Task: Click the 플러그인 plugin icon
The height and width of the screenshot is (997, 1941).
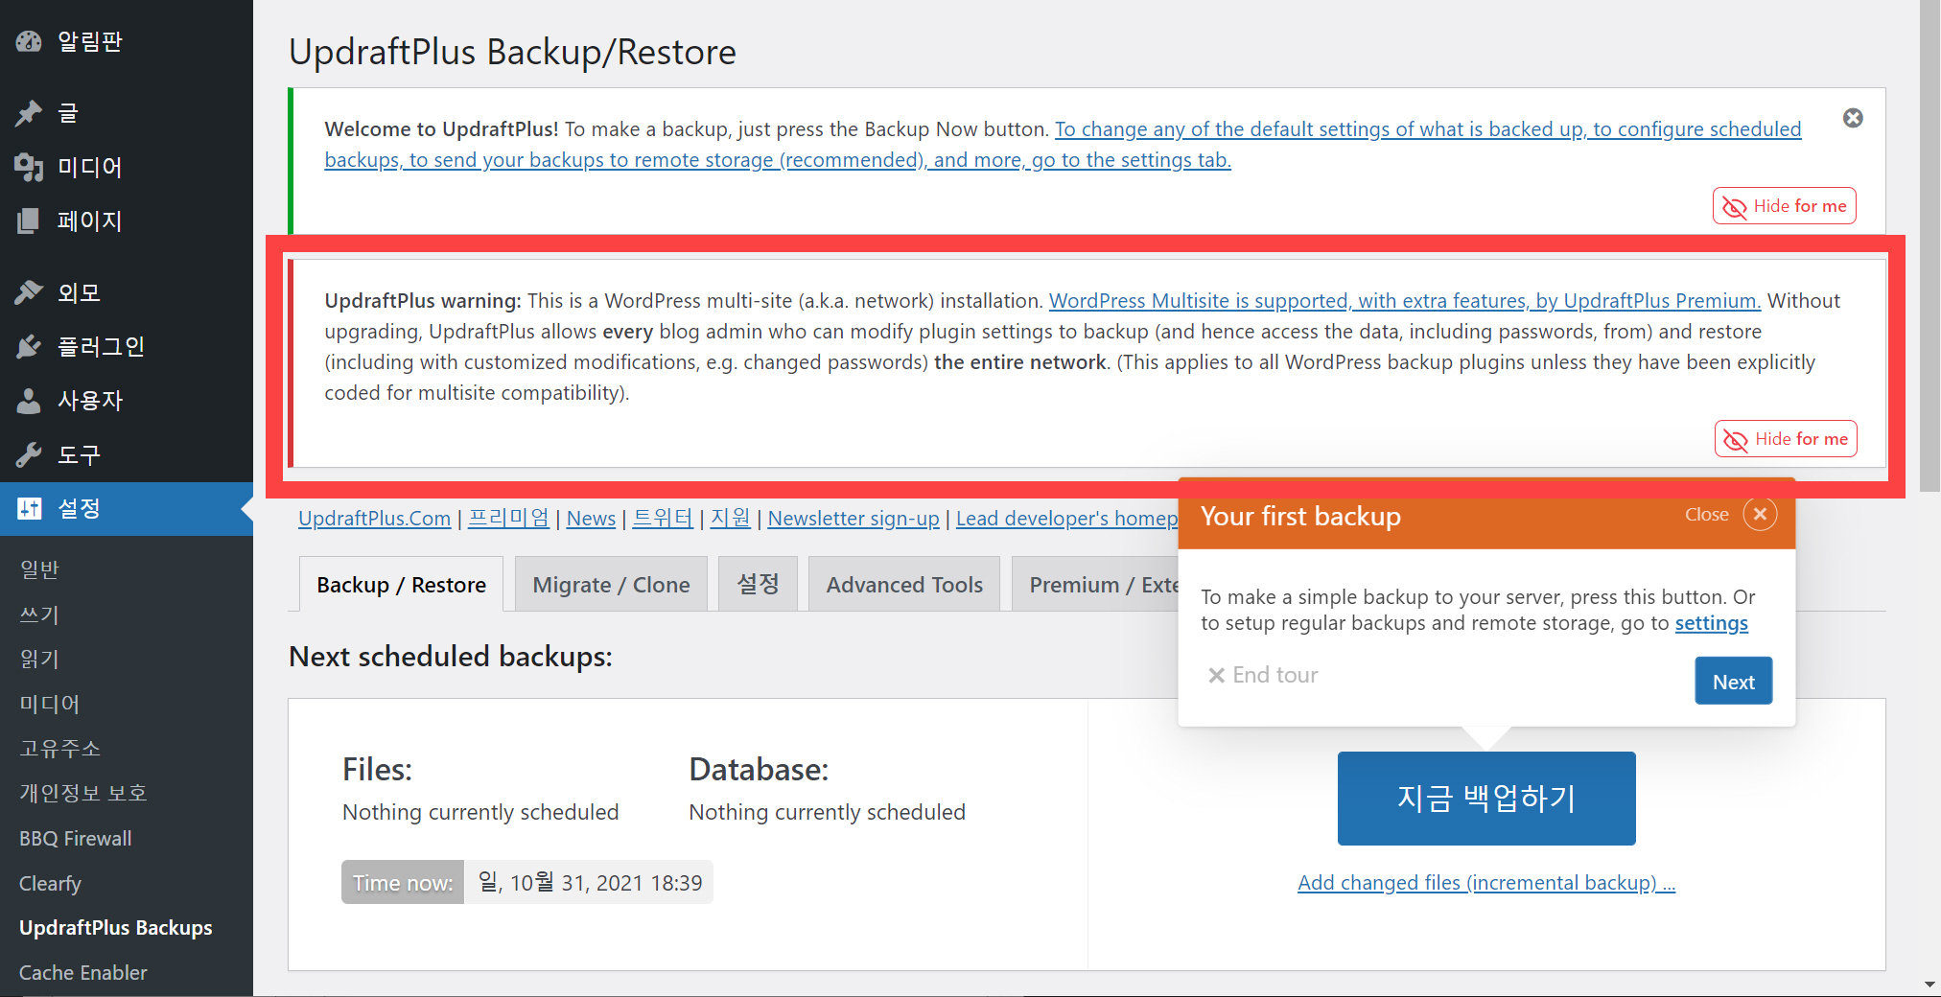Action: tap(29, 346)
